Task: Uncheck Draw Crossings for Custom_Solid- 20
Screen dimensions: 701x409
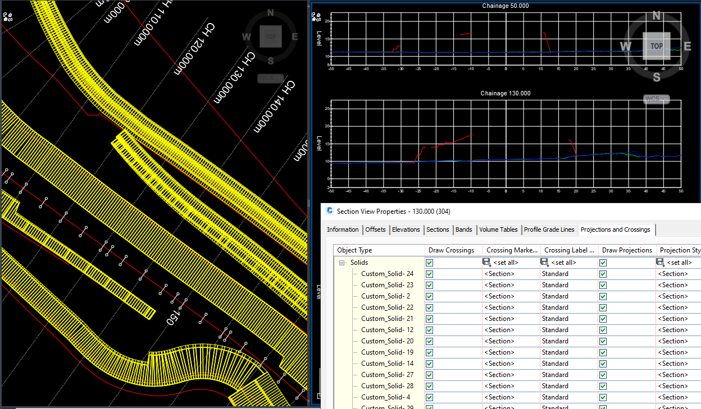Action: [430, 341]
